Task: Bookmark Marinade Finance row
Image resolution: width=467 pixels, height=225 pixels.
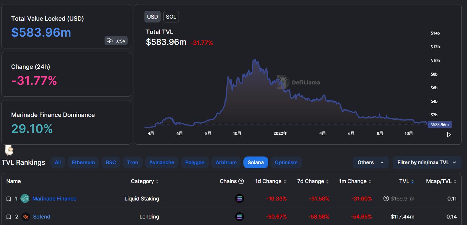Action: point(9,199)
